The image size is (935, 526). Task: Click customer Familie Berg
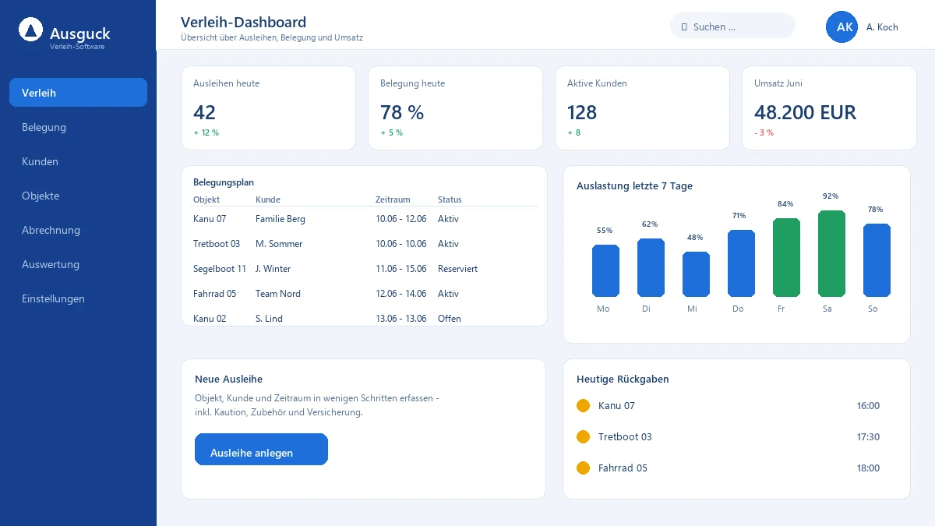[280, 219]
